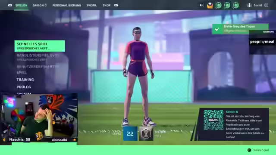276x155 pixels.
Task: Click the tiger mascot icon in webcam overlay
Action: click(39, 136)
